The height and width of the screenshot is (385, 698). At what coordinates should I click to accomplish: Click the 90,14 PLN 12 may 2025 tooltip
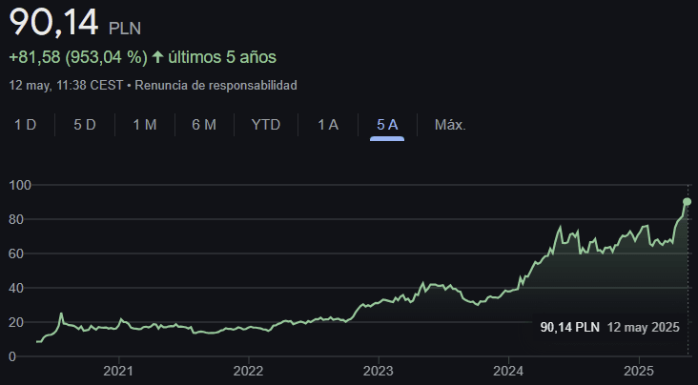tap(608, 327)
